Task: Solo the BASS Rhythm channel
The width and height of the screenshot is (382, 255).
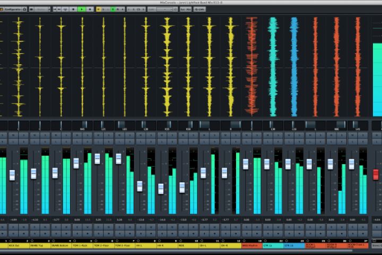Action: (257, 135)
